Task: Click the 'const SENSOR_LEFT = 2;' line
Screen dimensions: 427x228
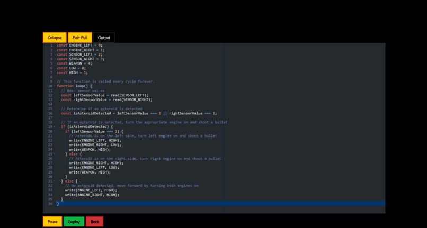Action: pos(79,54)
